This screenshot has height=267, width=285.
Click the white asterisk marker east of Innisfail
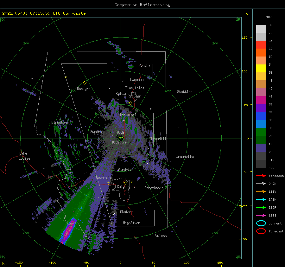(x=150, y=109)
